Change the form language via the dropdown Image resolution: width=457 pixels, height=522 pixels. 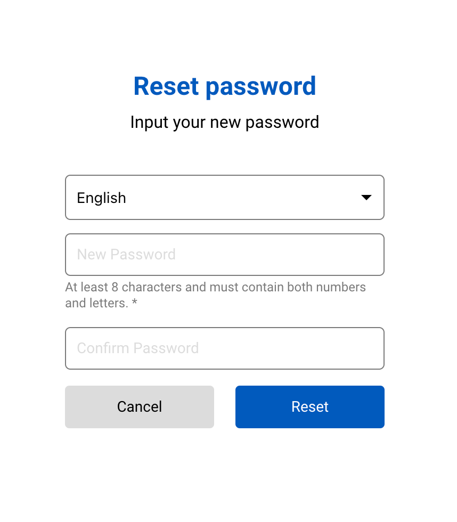(x=224, y=197)
